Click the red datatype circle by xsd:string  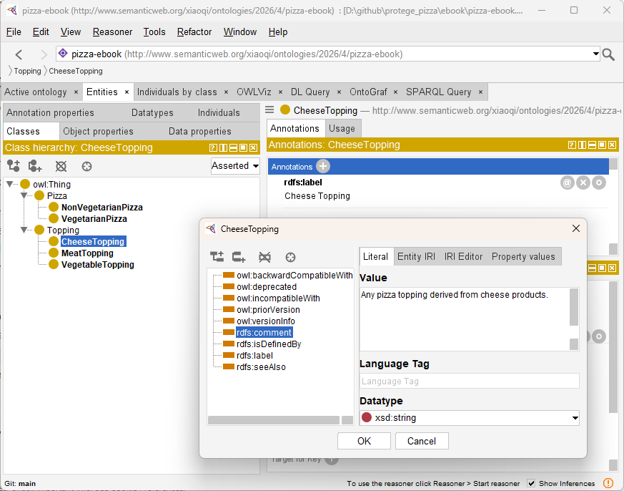coord(367,417)
